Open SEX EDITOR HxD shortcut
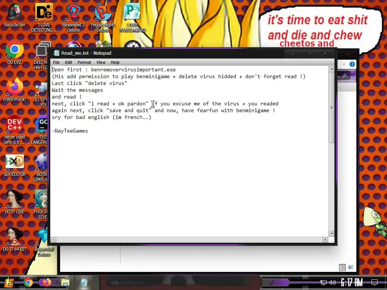Screen dimensions: 387x290 click(15, 165)
